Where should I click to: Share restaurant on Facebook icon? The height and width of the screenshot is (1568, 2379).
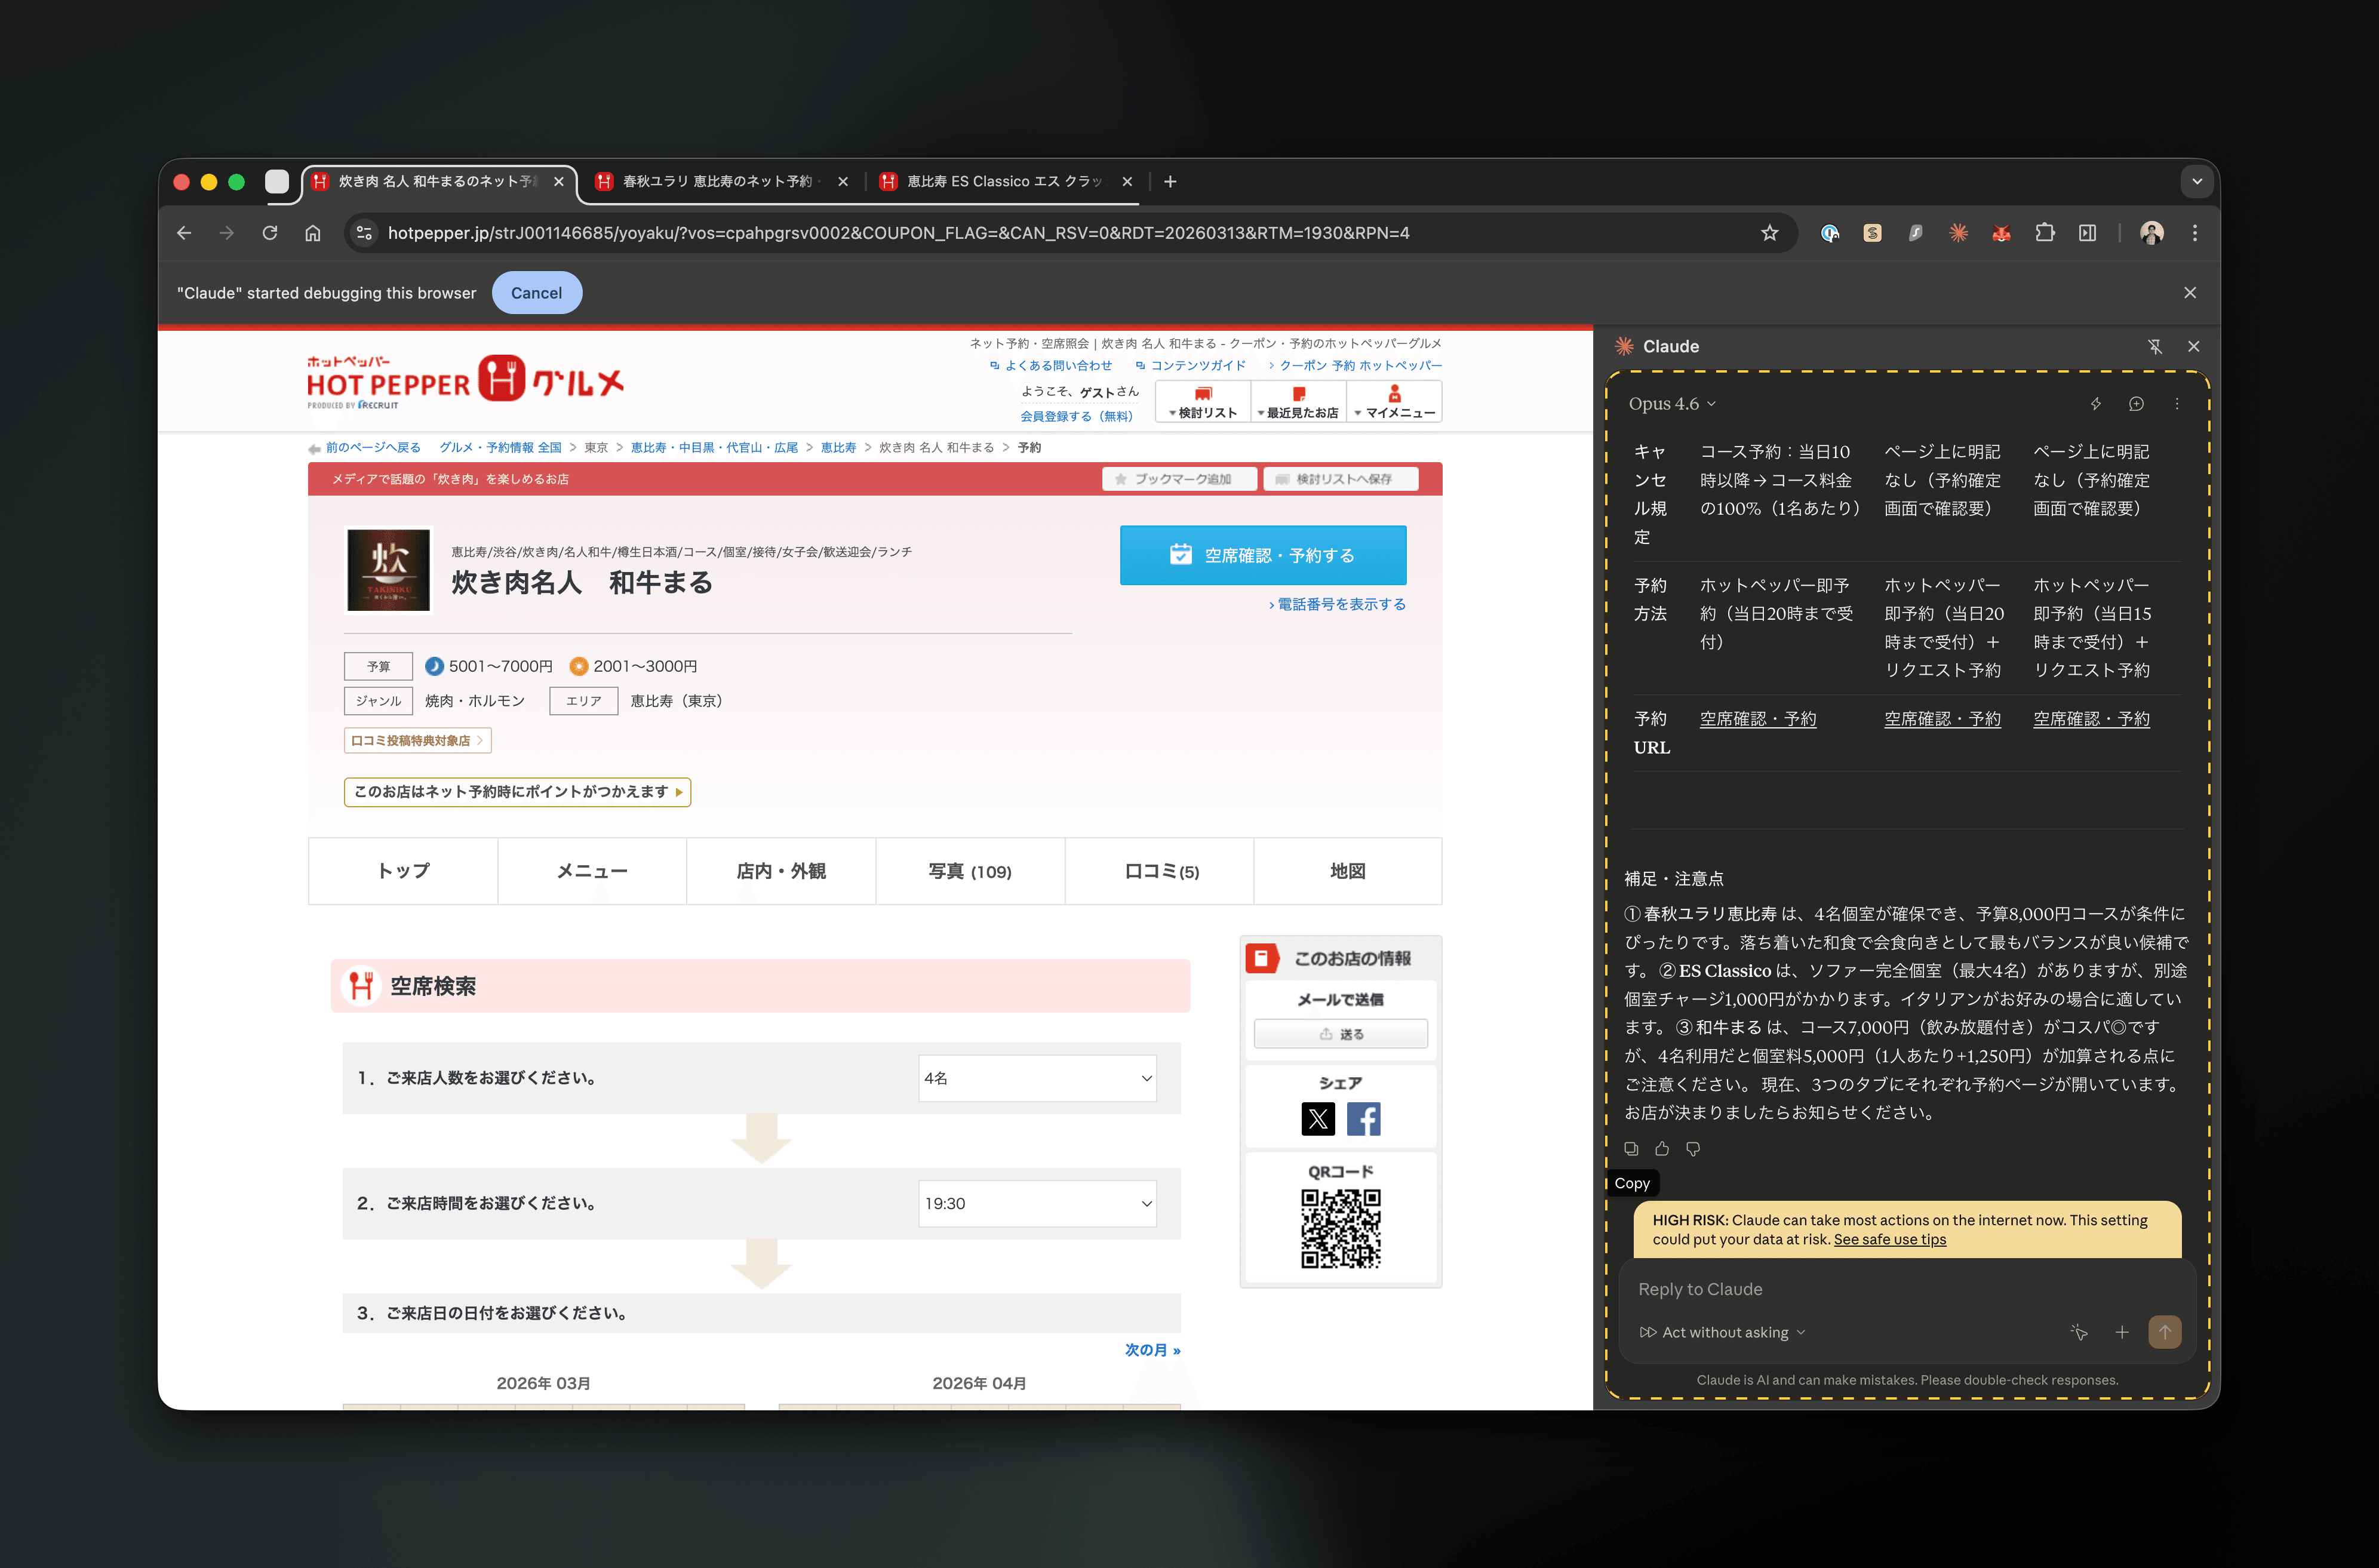tap(1363, 1118)
